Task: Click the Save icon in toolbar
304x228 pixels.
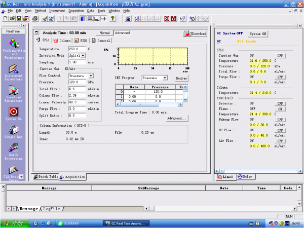Action: 19,19
